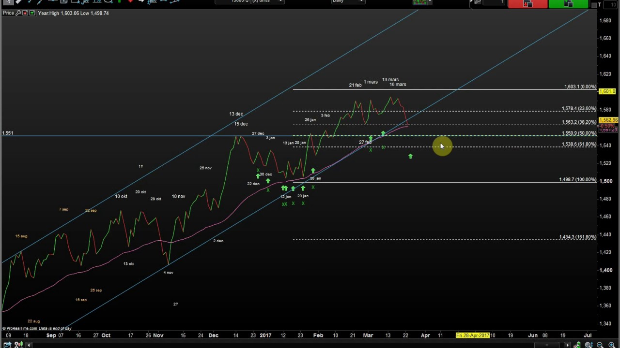Click the 1,500 price axis label

coord(605,181)
